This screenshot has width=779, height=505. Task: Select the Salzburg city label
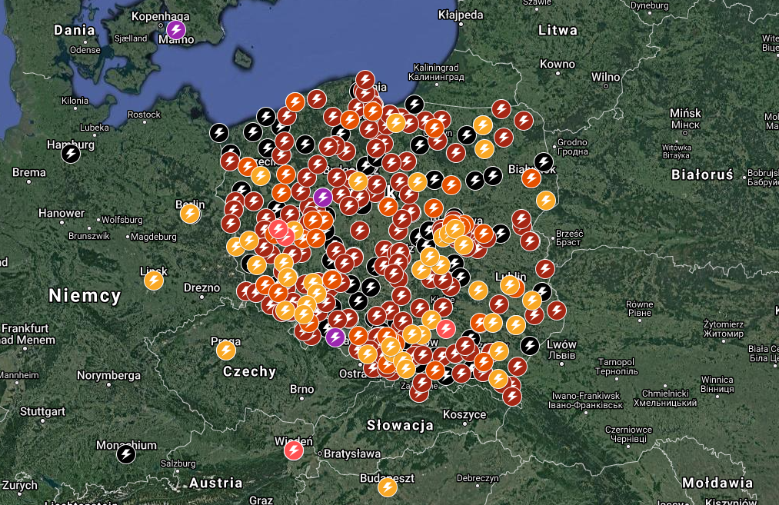[178, 463]
